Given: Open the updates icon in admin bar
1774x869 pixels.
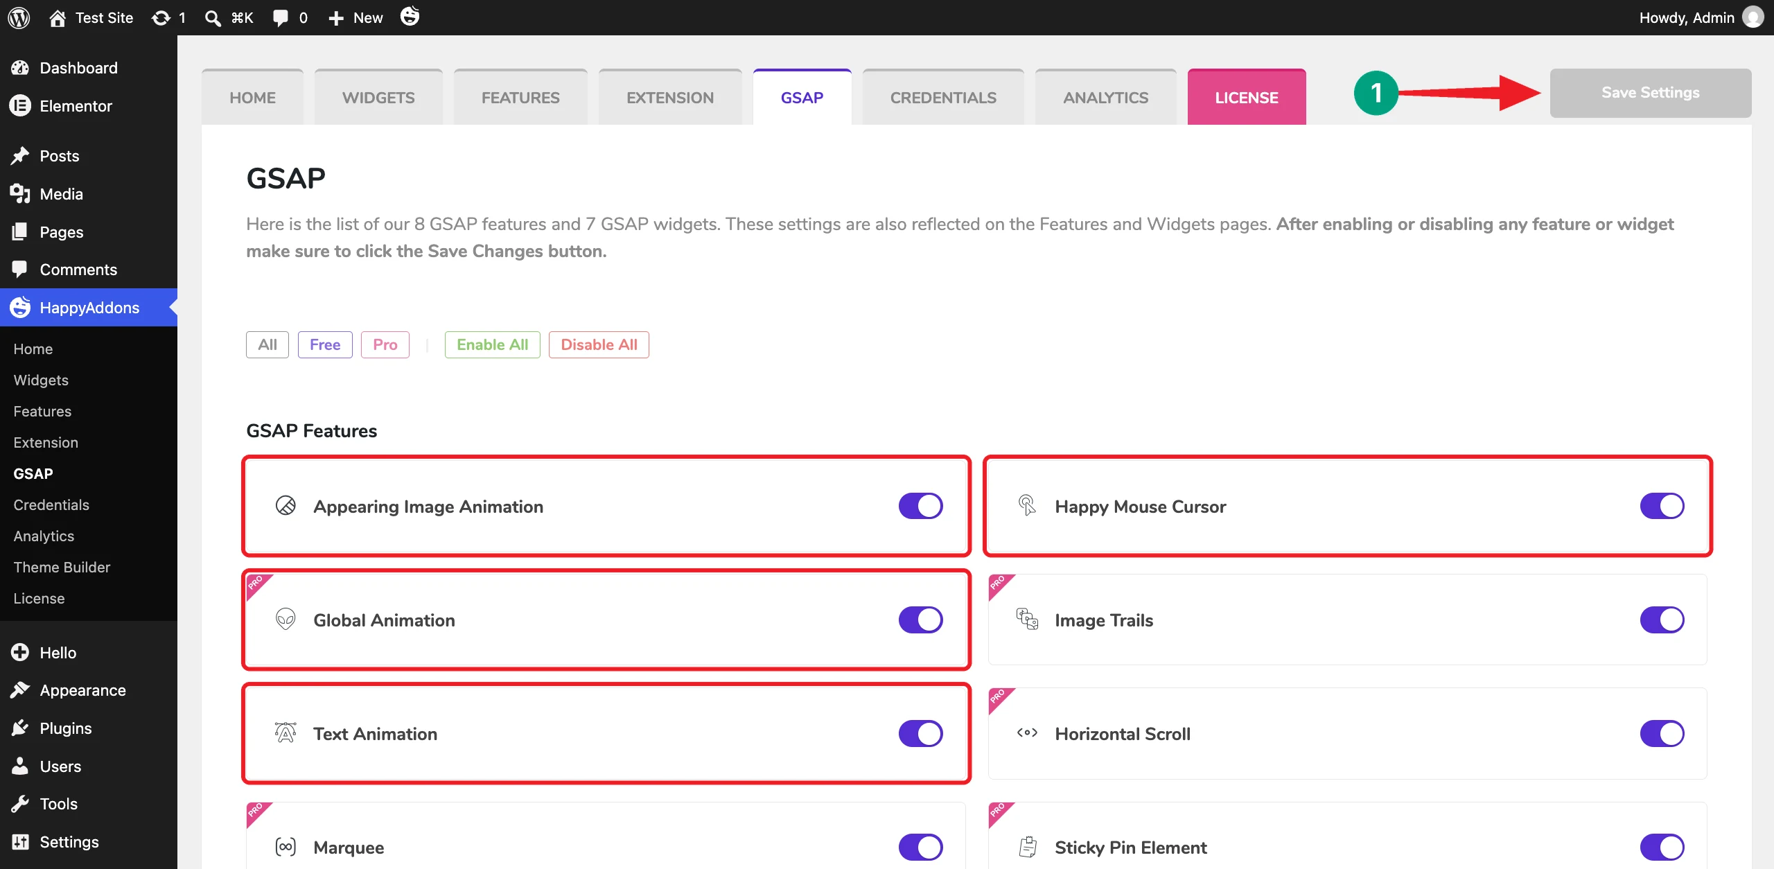Looking at the screenshot, I should click(161, 18).
